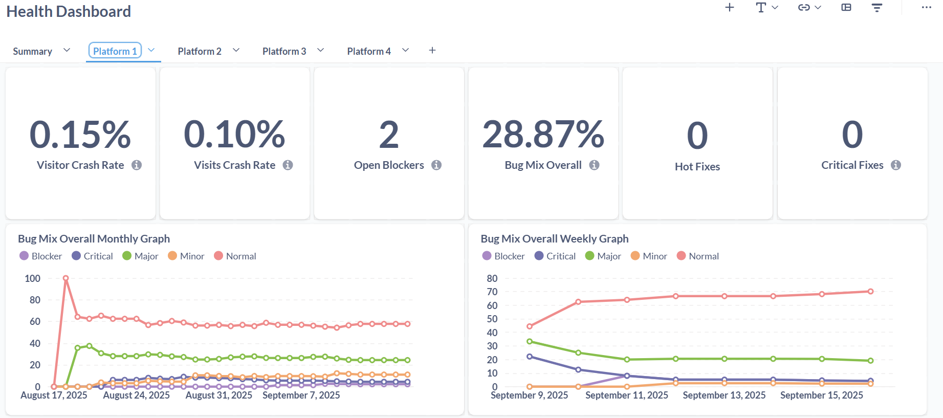Select the Platform 1 tab name field
This screenshot has height=418, width=943.
click(115, 51)
